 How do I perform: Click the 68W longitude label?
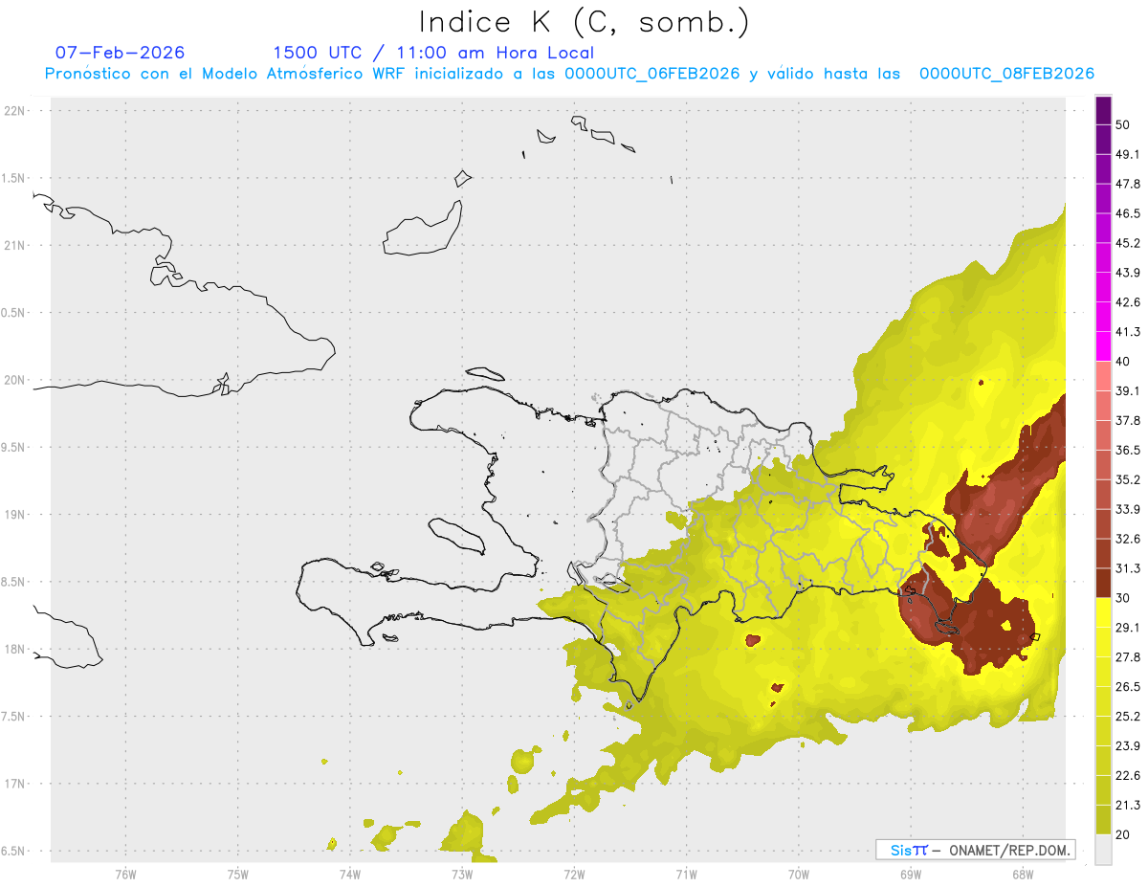coord(1023,874)
